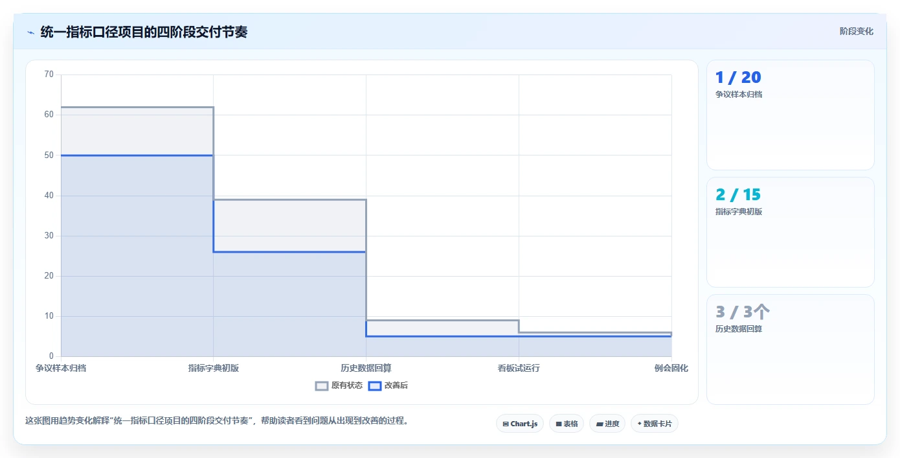Click the 争议样本归档 x-axis label

pos(61,368)
